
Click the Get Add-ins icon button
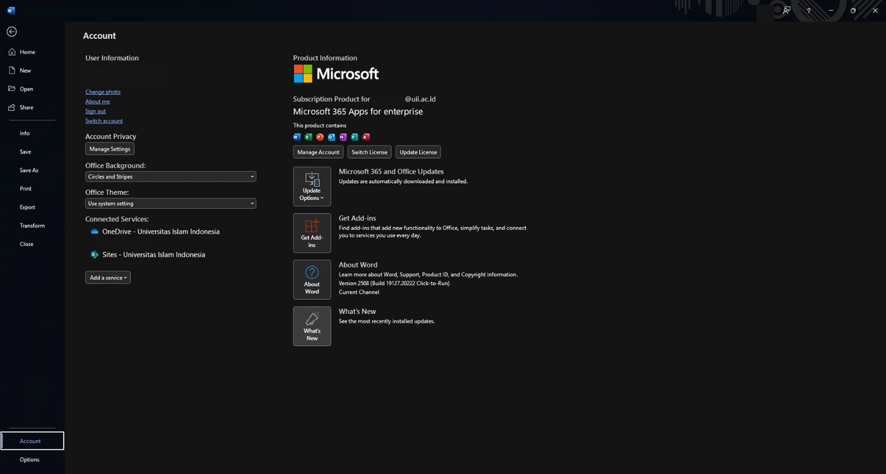coord(311,233)
